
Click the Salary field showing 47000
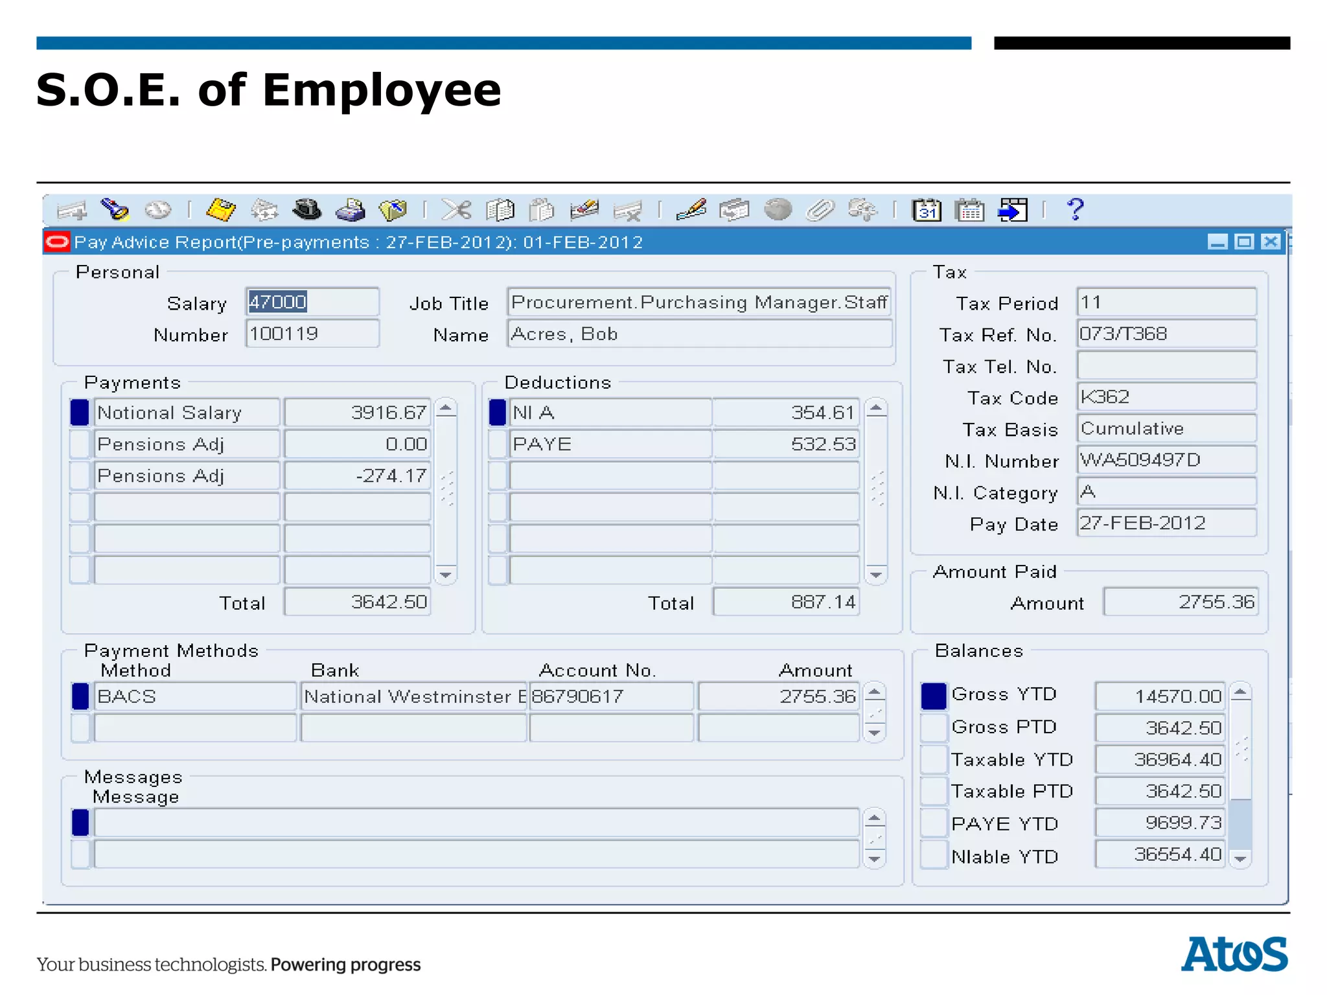pos(312,302)
